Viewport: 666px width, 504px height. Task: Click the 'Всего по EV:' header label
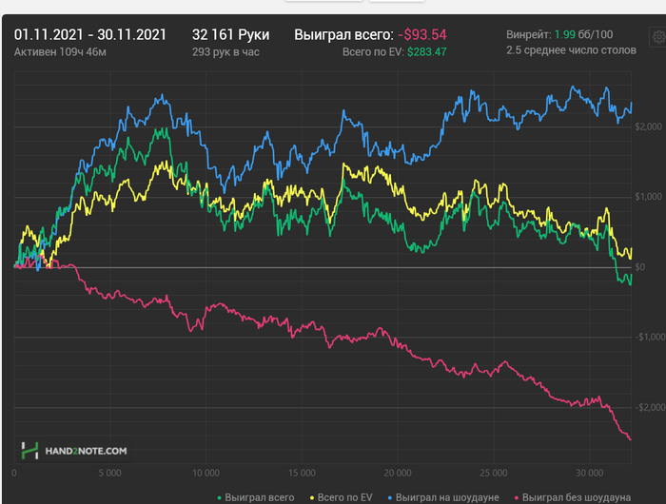coord(373,51)
